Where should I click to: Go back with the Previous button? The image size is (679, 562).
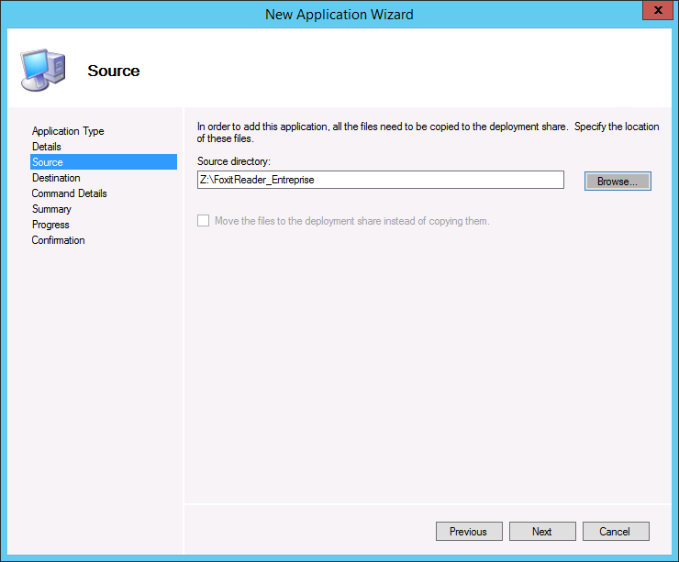pyautogui.click(x=468, y=532)
